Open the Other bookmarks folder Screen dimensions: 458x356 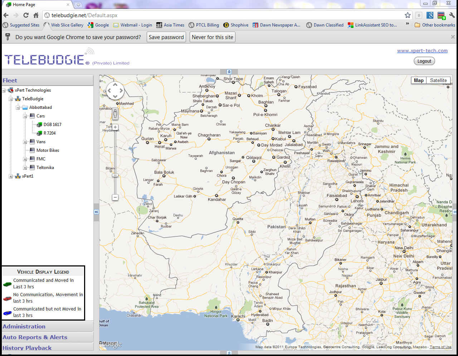(435, 25)
